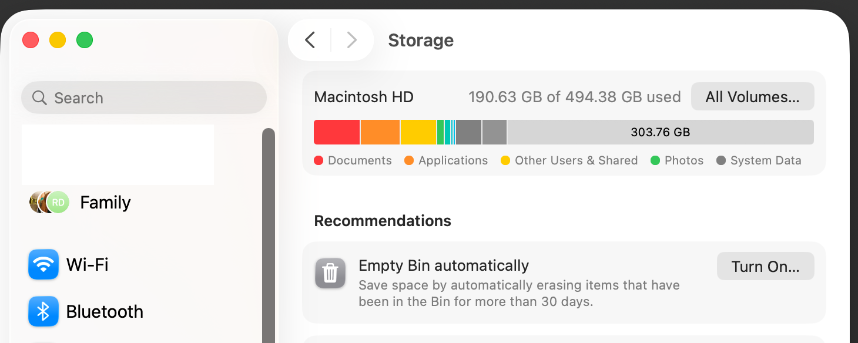Image resolution: width=858 pixels, height=343 pixels.
Task: Select the red Documents segment in storage bar
Action: 336,132
